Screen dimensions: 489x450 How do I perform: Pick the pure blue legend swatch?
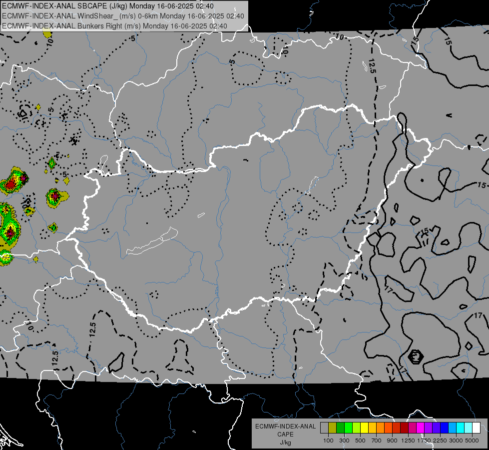coord(445,427)
